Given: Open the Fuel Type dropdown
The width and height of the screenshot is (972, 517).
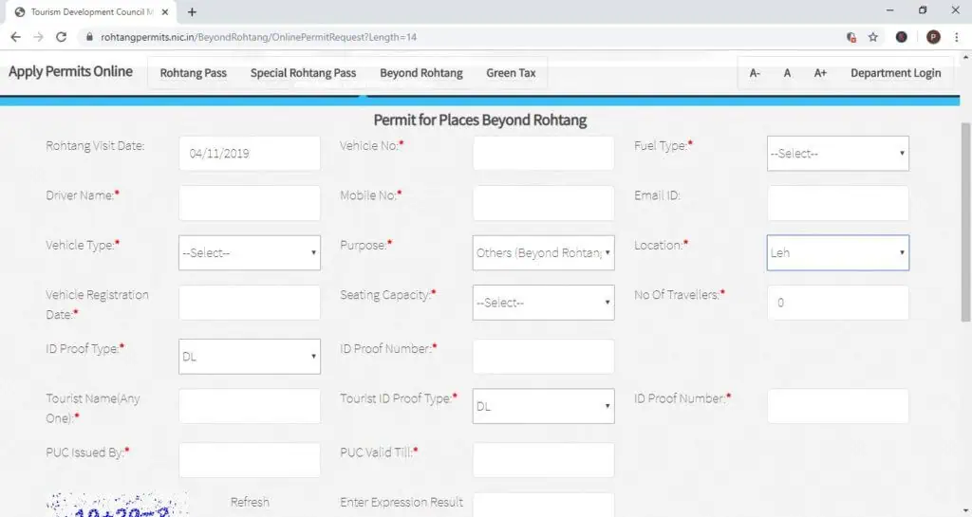Looking at the screenshot, I should [837, 153].
